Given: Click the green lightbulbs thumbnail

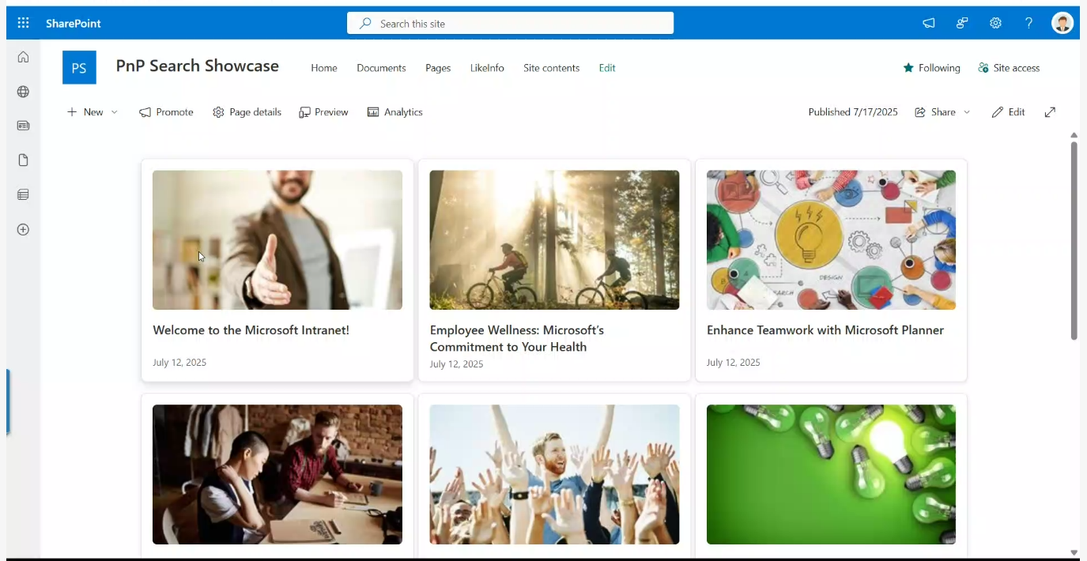Looking at the screenshot, I should 831,475.
